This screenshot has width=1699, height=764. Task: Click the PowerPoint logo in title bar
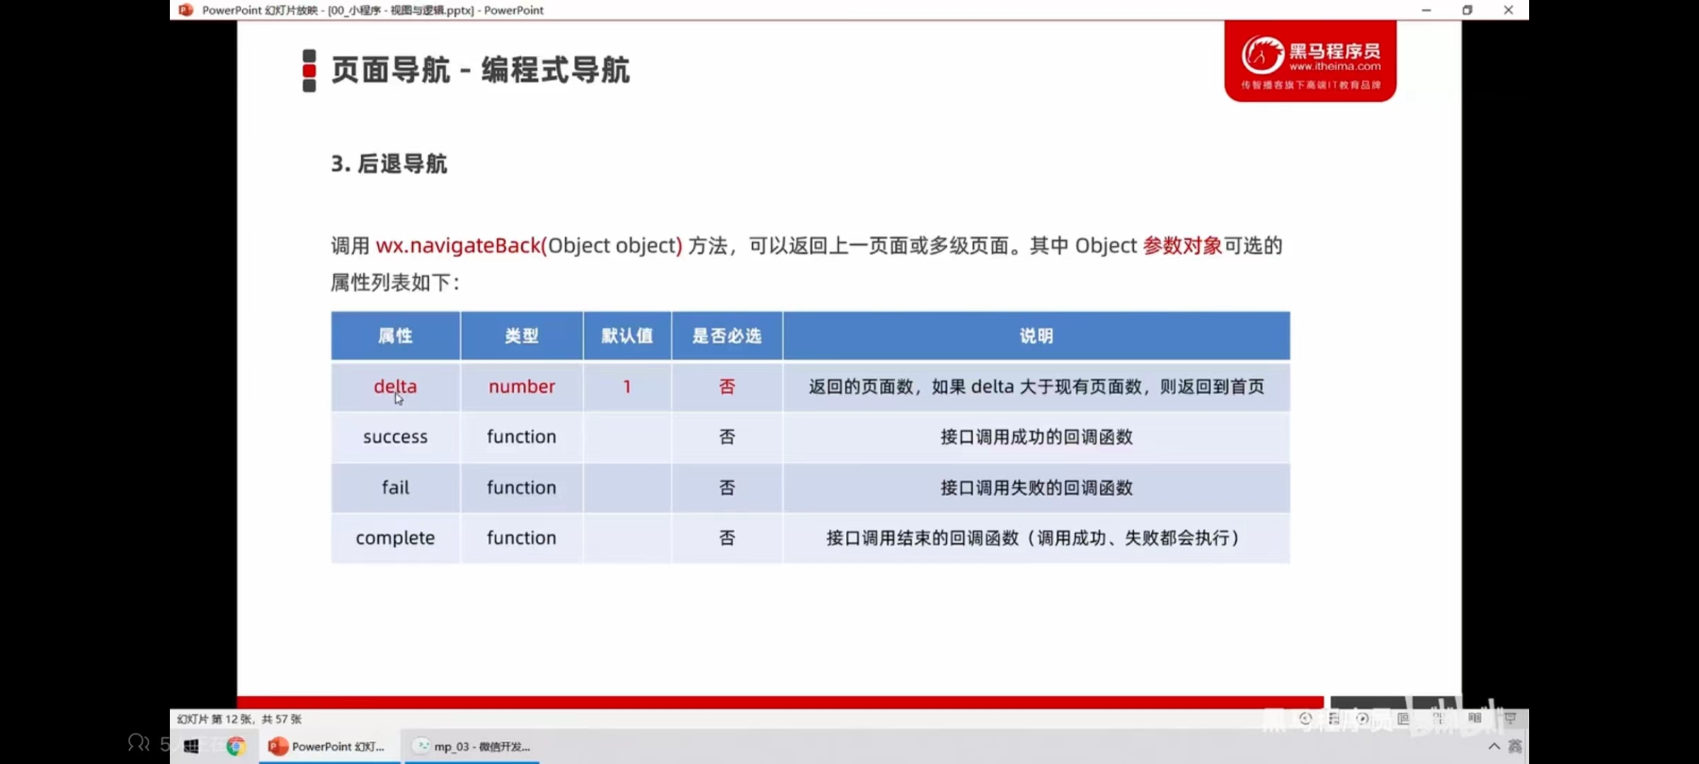point(185,10)
